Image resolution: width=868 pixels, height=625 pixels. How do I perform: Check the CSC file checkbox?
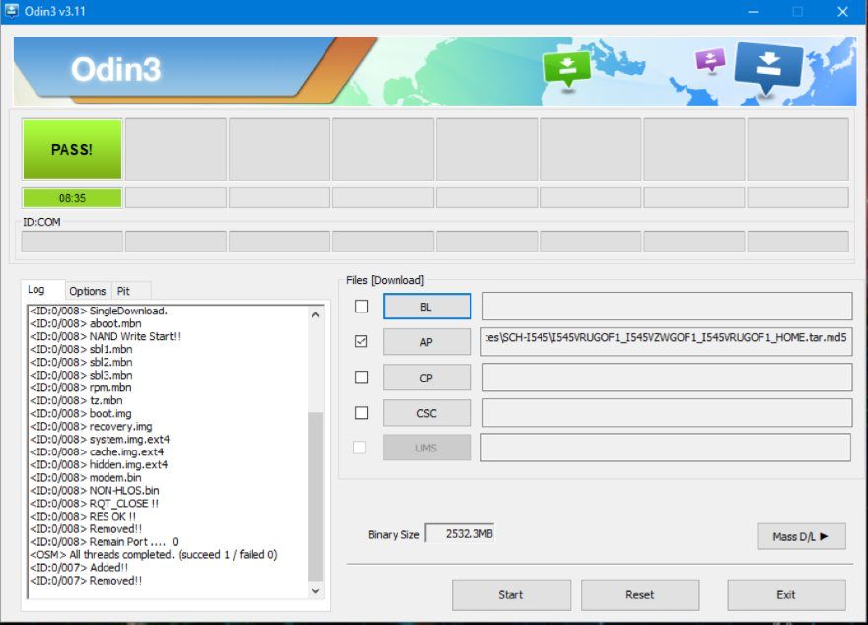pos(361,413)
